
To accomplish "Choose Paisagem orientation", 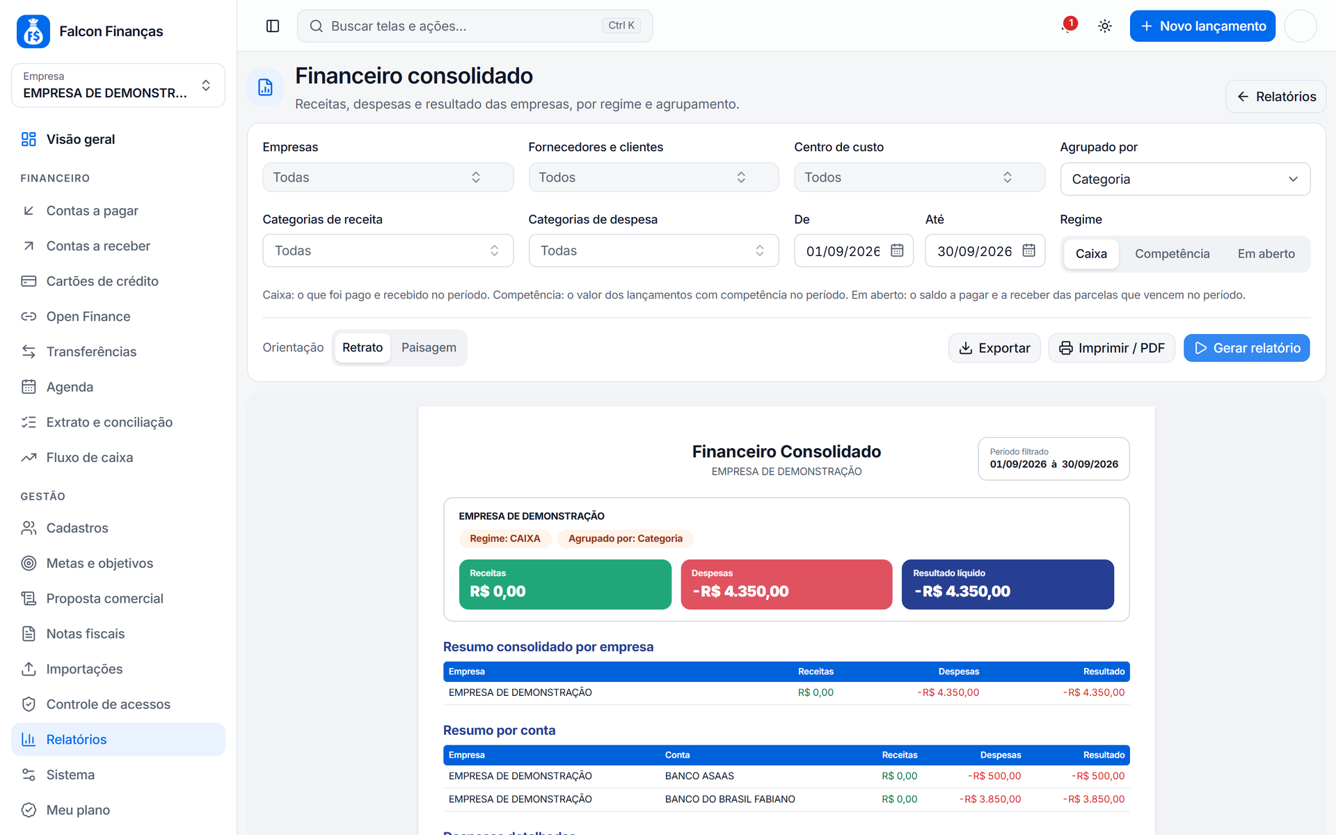I will click(x=429, y=347).
